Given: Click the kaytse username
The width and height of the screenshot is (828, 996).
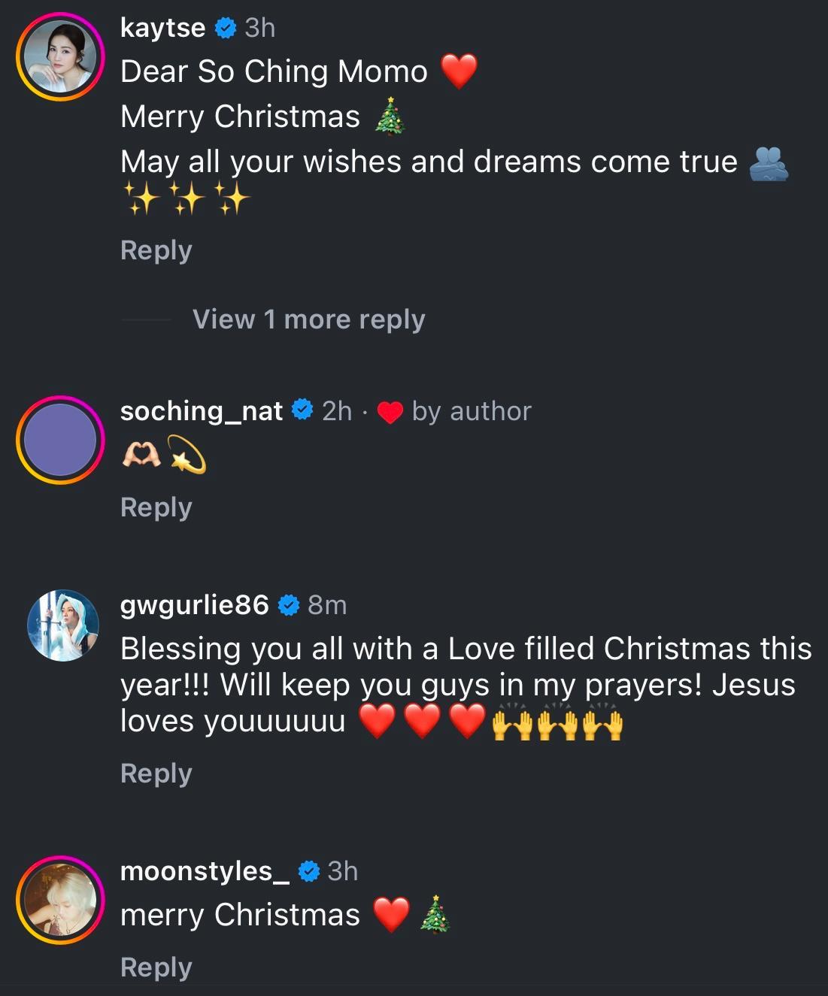Looking at the screenshot, I should [162, 28].
